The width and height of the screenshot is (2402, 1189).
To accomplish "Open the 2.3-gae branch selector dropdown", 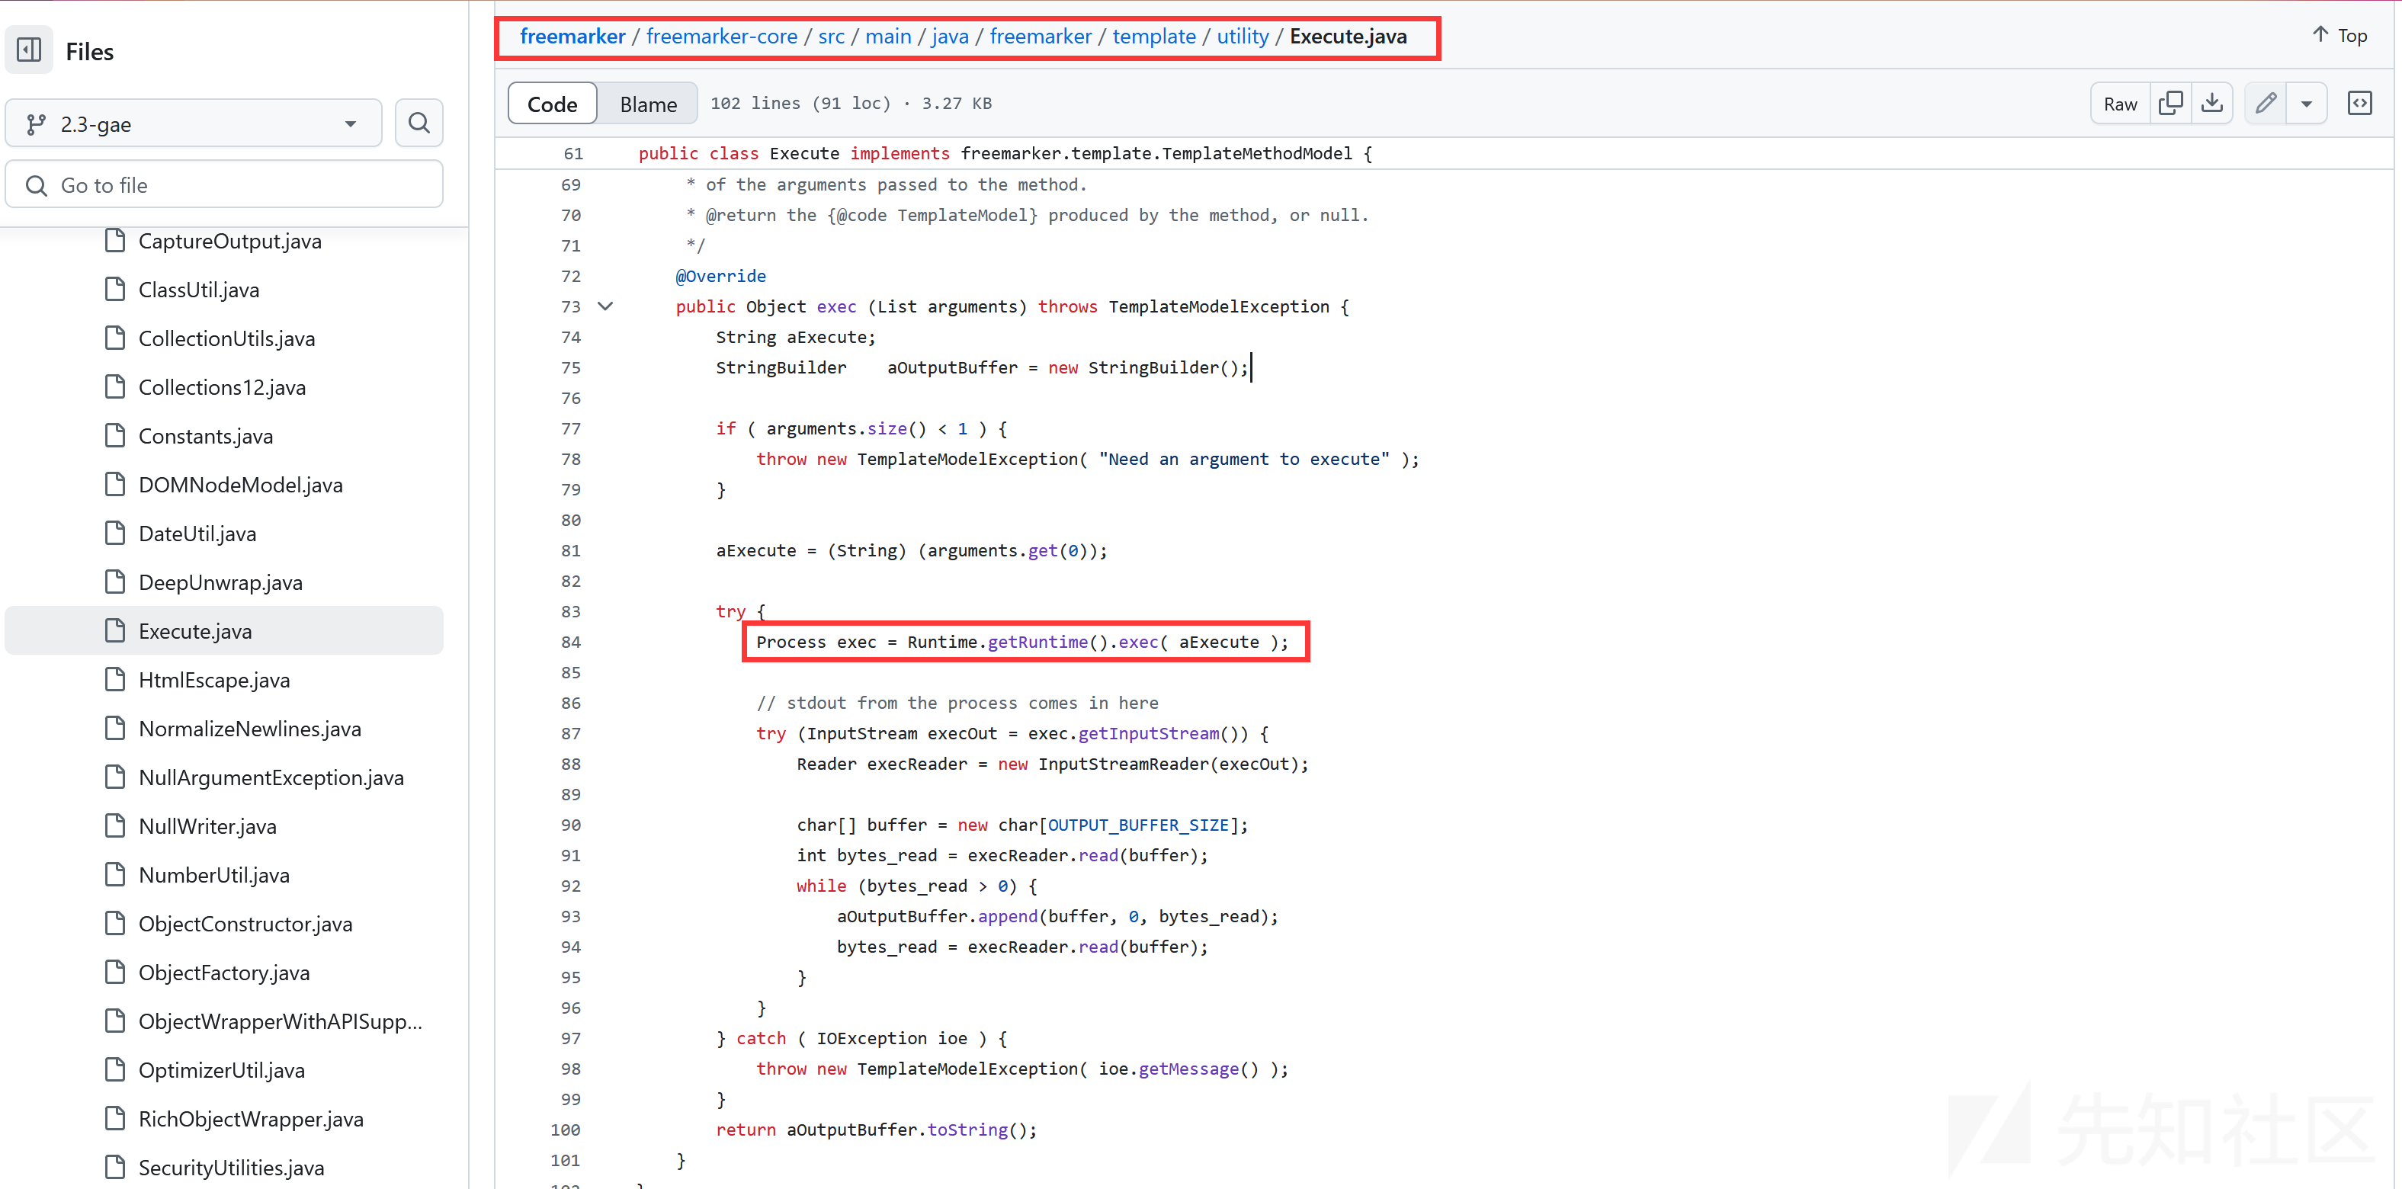I will (194, 123).
